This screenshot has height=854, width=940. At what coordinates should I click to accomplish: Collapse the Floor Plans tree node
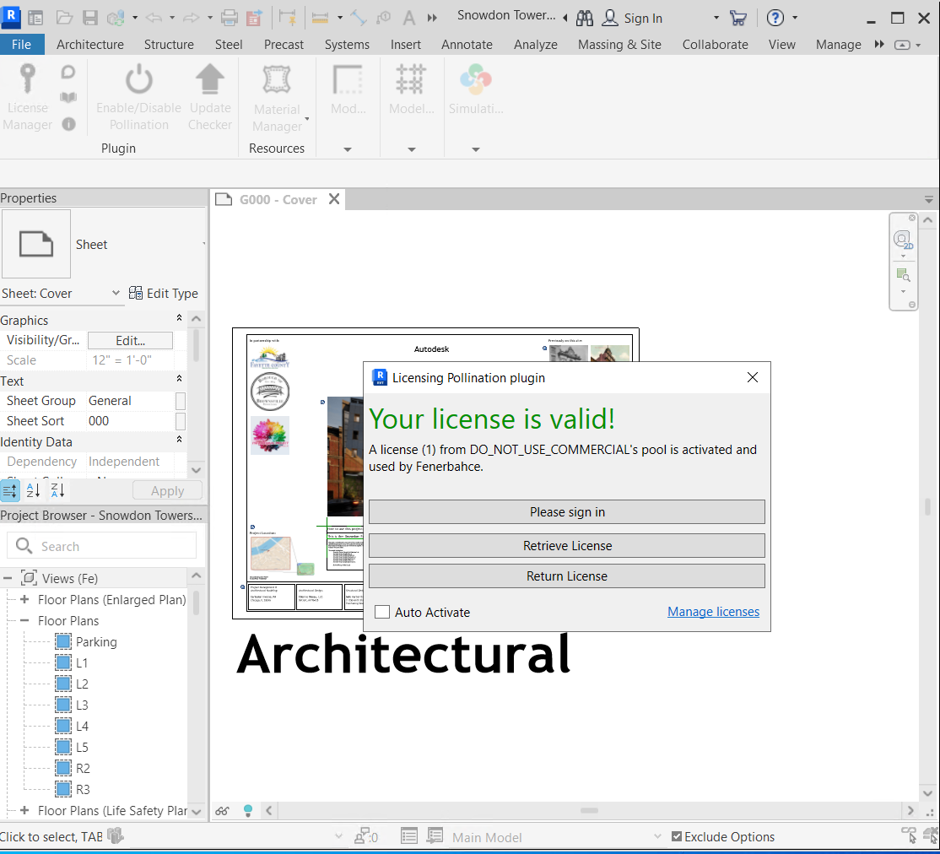24,621
